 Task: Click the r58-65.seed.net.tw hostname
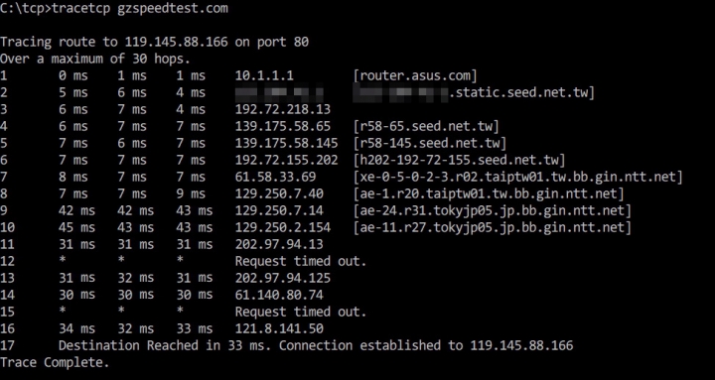[x=426, y=126]
